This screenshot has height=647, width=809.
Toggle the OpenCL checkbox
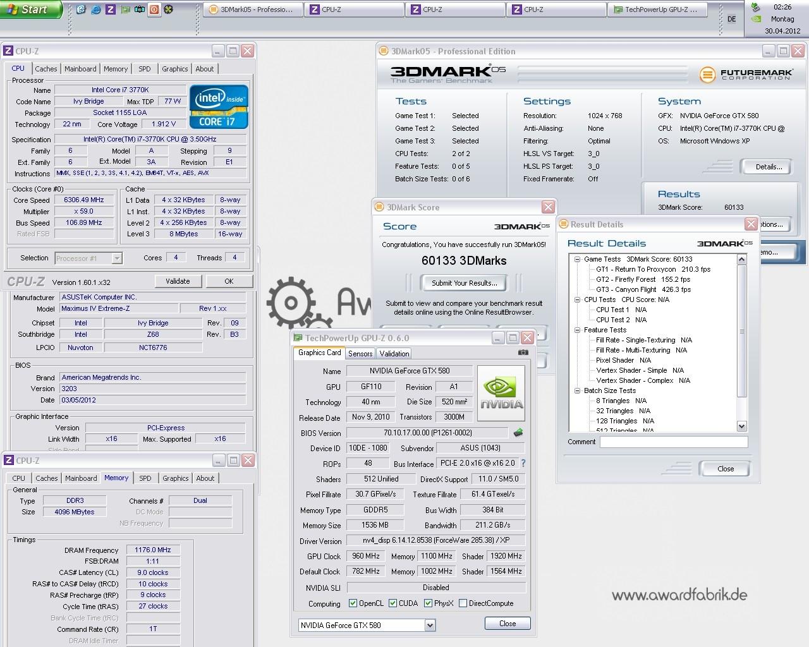click(353, 603)
